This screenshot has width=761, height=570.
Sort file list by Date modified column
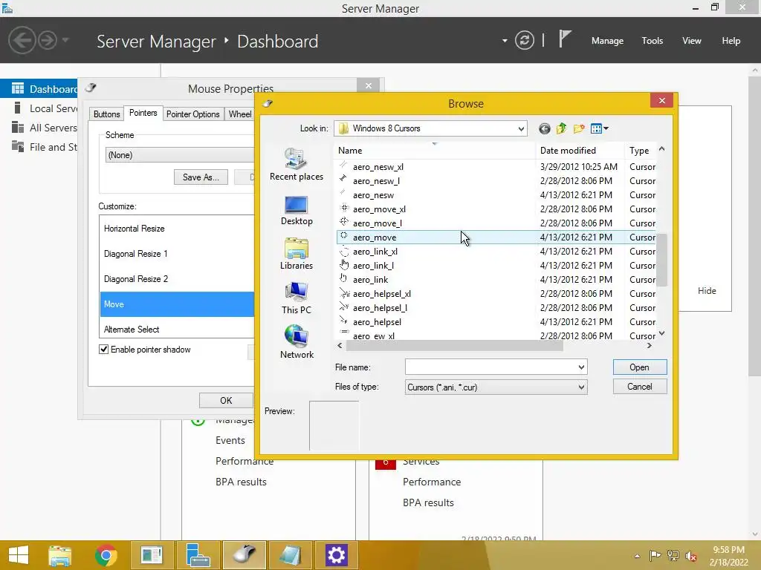click(580, 151)
